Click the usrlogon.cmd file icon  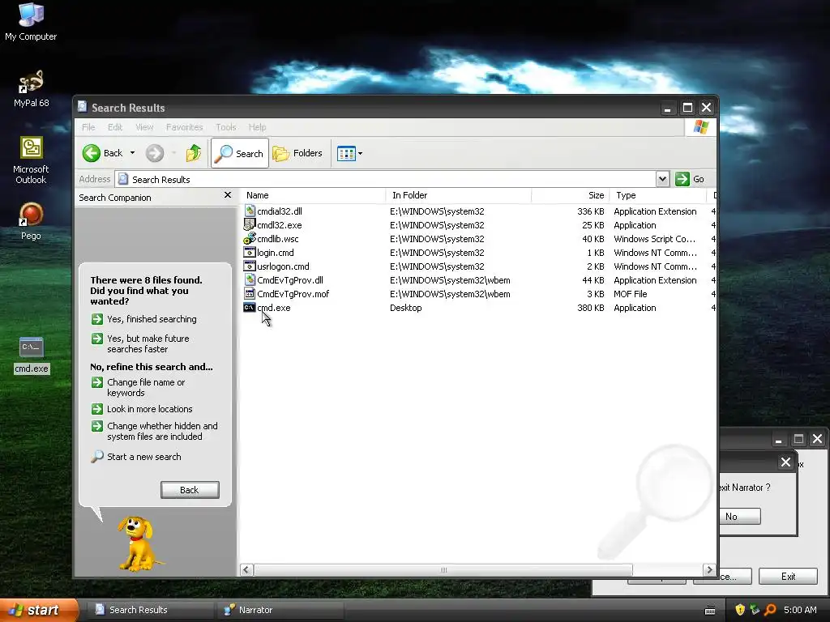tap(250, 266)
